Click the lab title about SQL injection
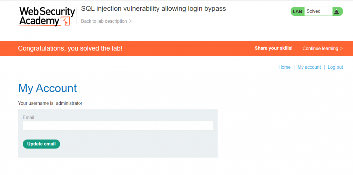This screenshot has height=175, width=353. 153,9
